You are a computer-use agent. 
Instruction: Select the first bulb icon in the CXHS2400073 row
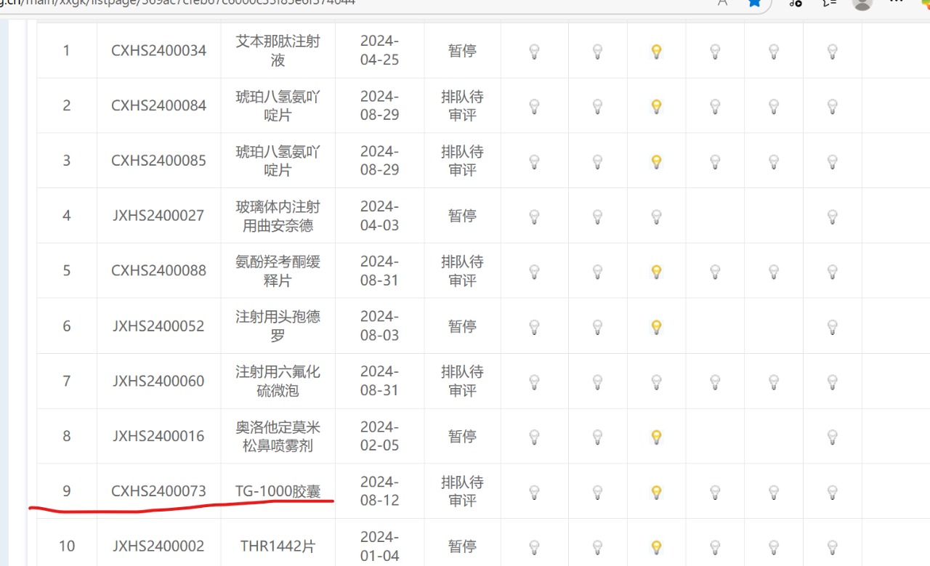pos(534,492)
